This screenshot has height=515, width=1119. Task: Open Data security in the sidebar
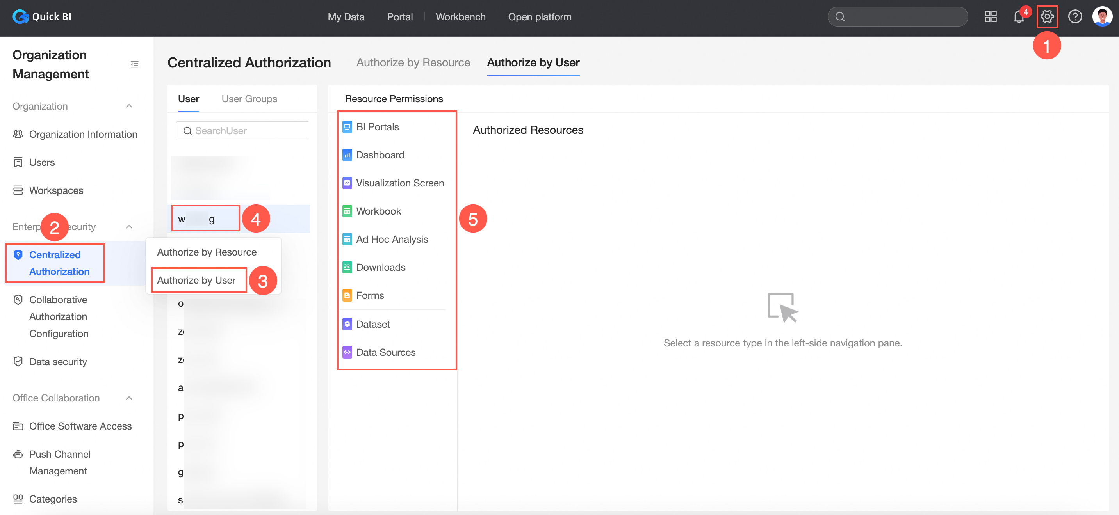coord(58,361)
